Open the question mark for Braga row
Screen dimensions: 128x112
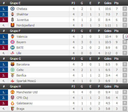tap(125, 109)
